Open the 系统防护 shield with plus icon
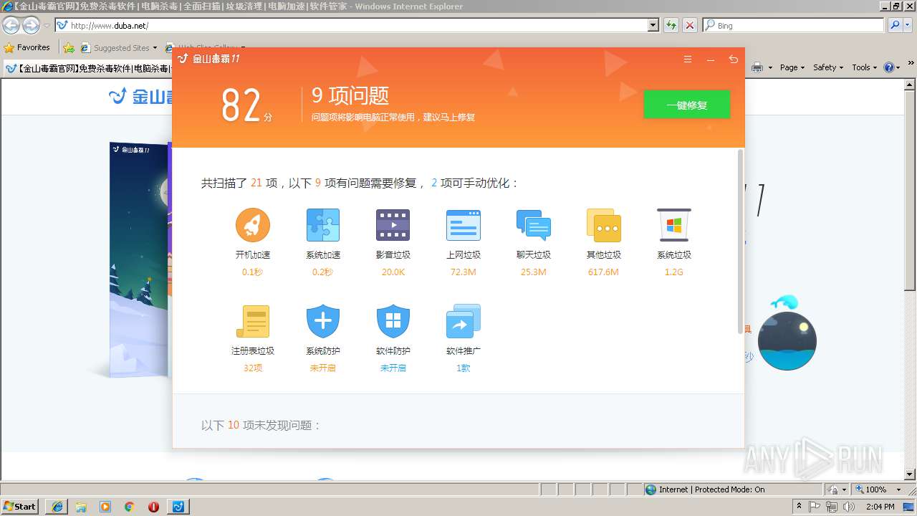 [323, 321]
